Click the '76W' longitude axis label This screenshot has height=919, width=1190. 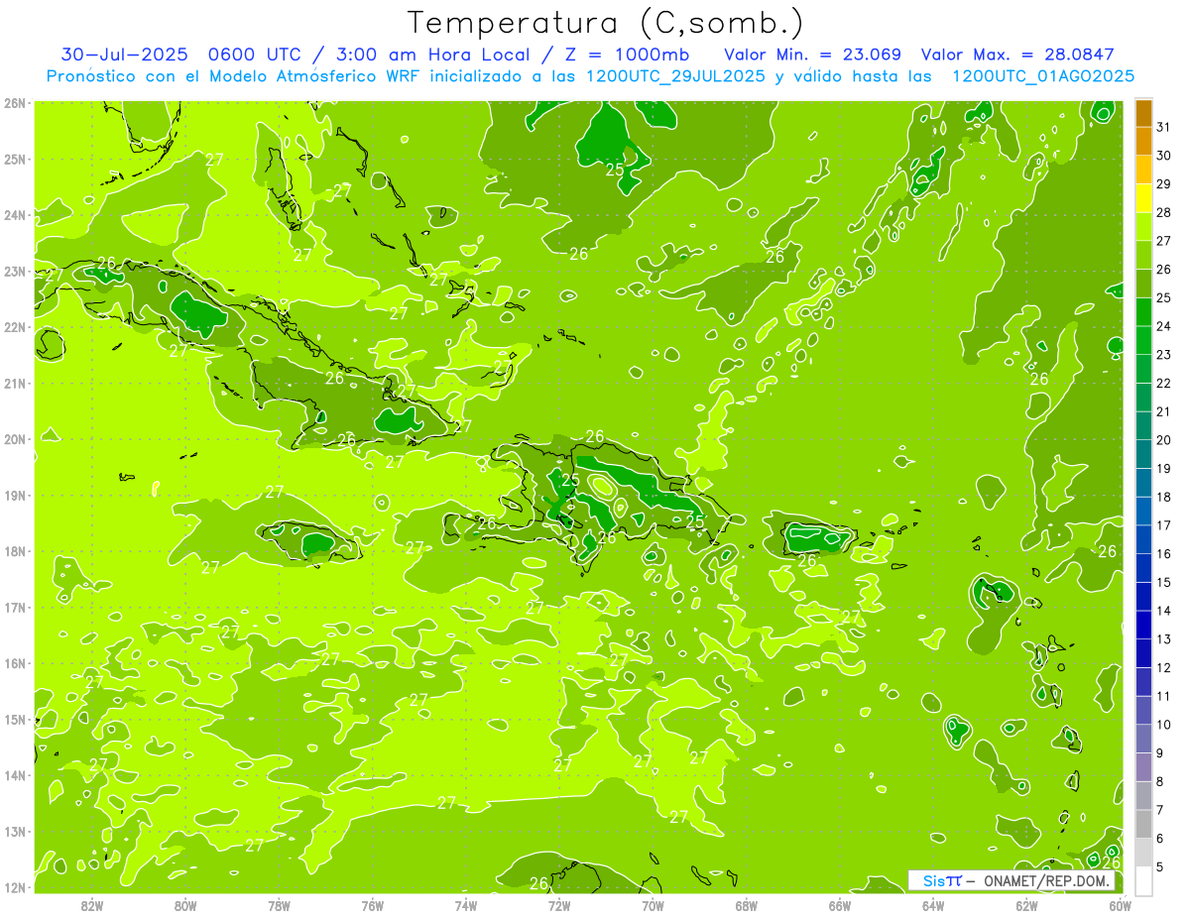click(373, 905)
